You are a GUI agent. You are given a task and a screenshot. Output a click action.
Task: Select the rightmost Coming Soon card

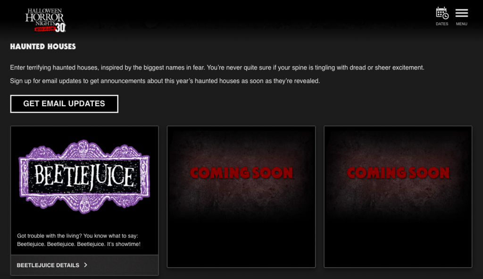[398, 196]
